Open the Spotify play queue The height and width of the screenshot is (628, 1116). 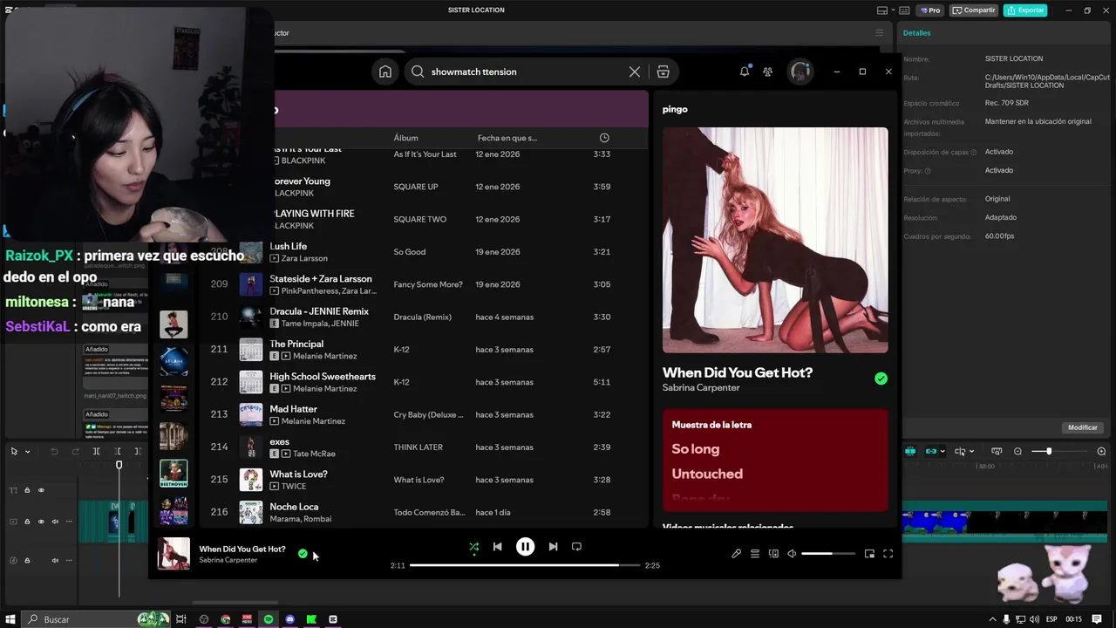755,554
